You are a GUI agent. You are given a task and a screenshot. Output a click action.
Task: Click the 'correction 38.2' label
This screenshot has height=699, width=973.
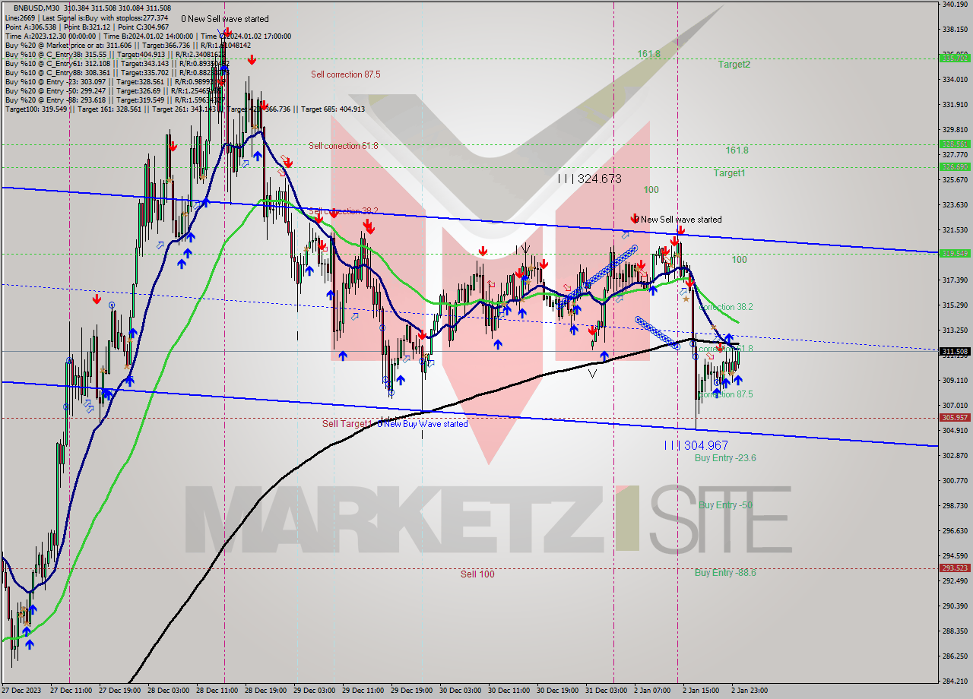point(726,307)
